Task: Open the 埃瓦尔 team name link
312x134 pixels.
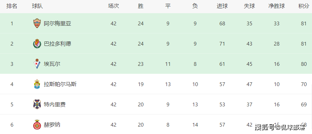Action: [x=52, y=64]
